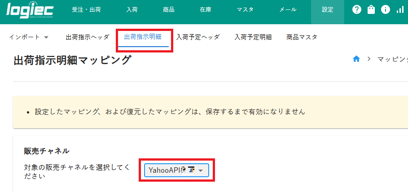Open the メール menu

coord(288,10)
